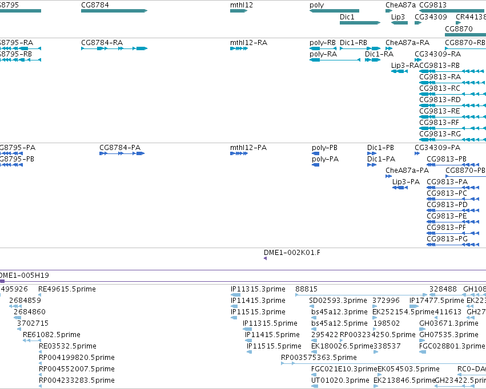
Task: Select the RE03532.5prime EST label
Action: coord(67,346)
